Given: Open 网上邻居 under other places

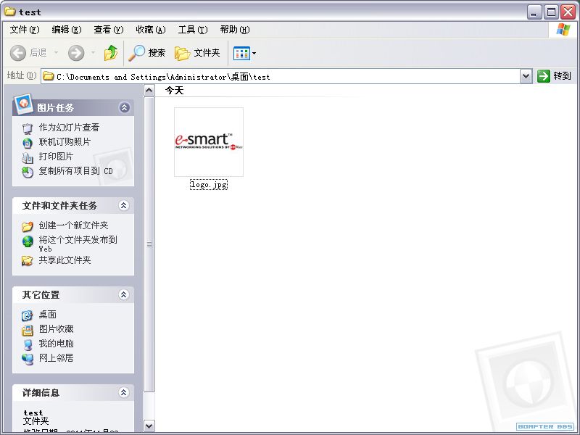Looking at the screenshot, I should coord(57,358).
